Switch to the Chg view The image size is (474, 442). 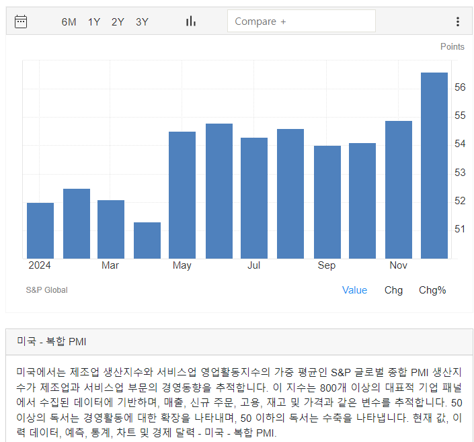[x=393, y=290]
